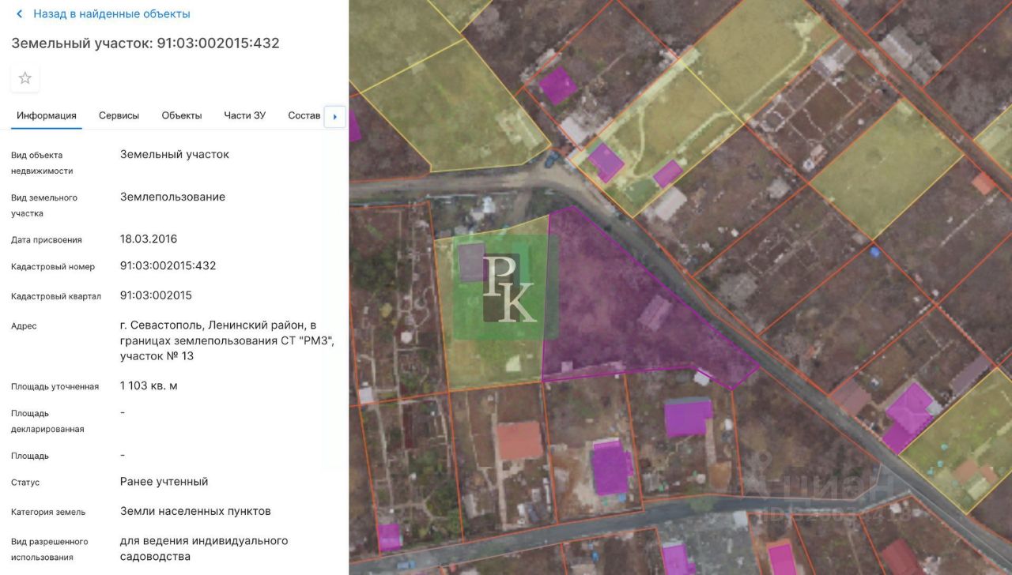
Task: Open the Состав tab
Action: point(304,115)
